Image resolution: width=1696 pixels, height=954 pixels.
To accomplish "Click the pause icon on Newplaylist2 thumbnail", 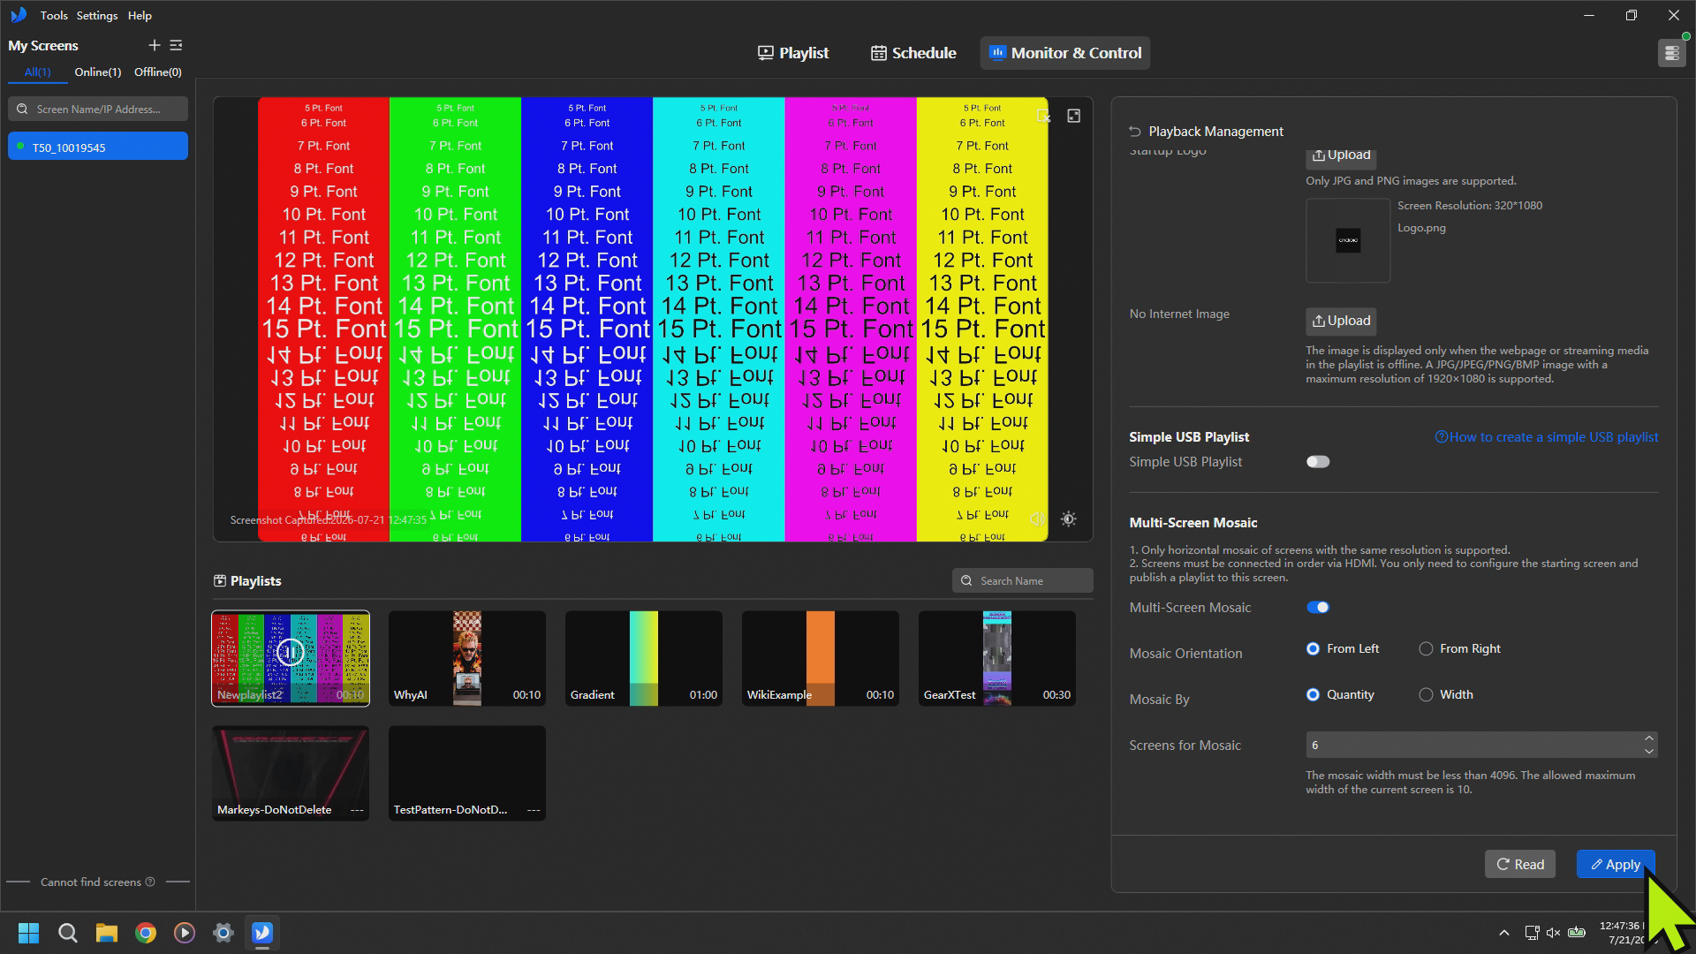I will [290, 653].
